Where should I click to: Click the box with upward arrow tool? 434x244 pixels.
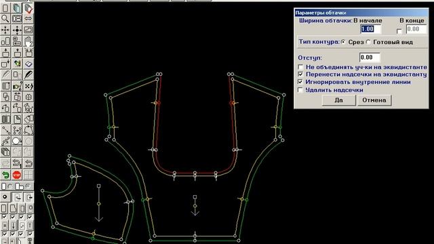point(5,52)
